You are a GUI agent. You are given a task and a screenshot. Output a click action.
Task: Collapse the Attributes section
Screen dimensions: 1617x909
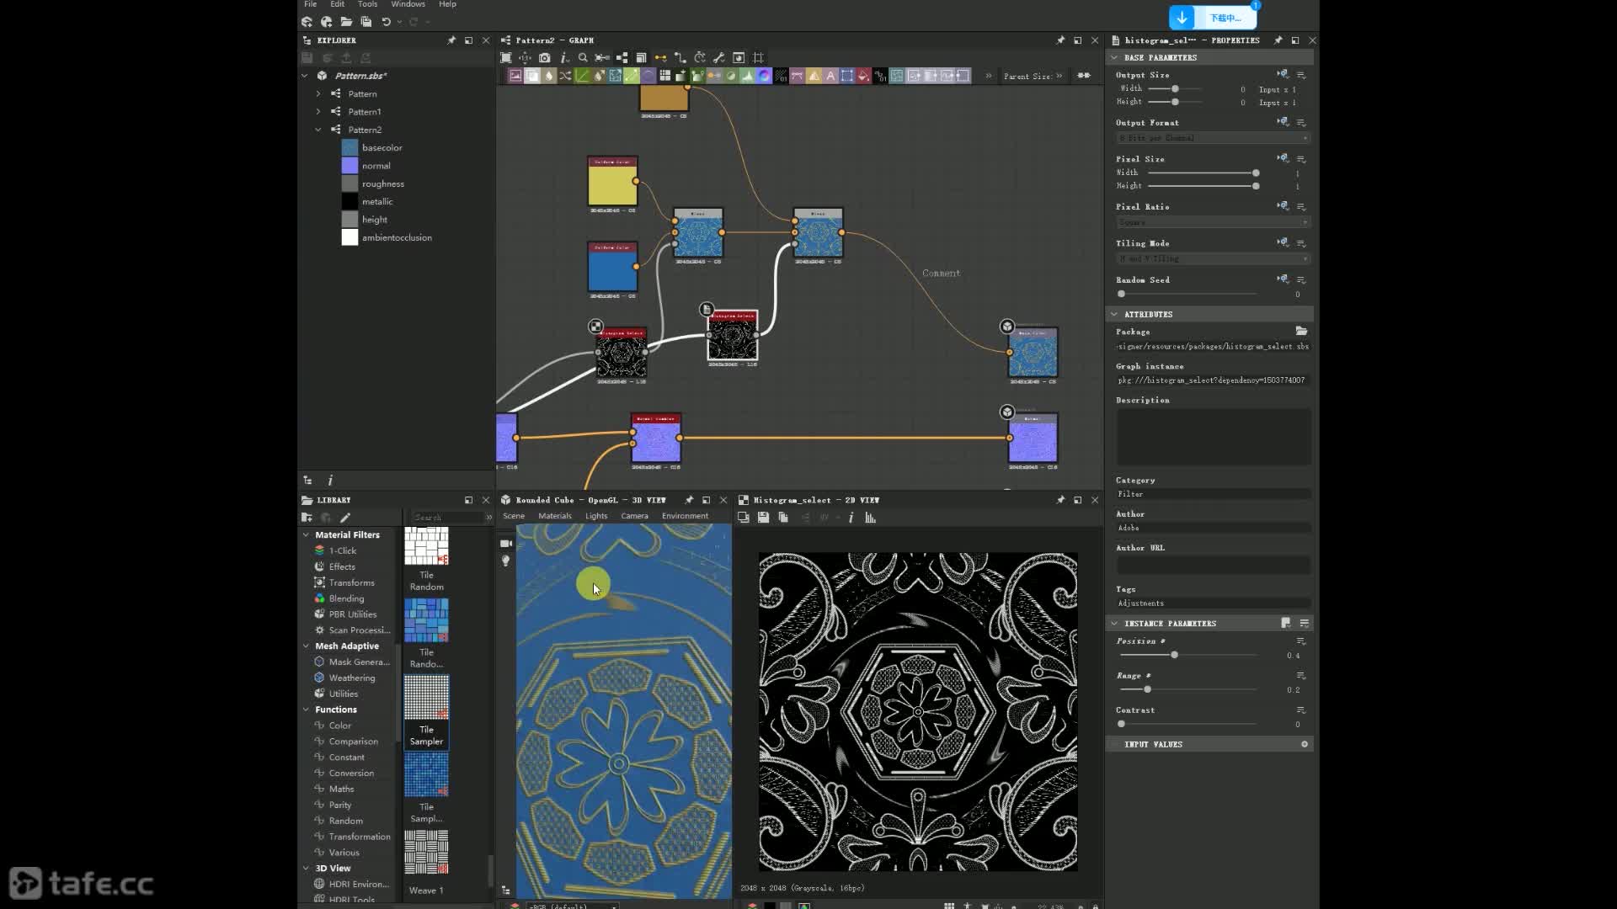pyautogui.click(x=1115, y=314)
